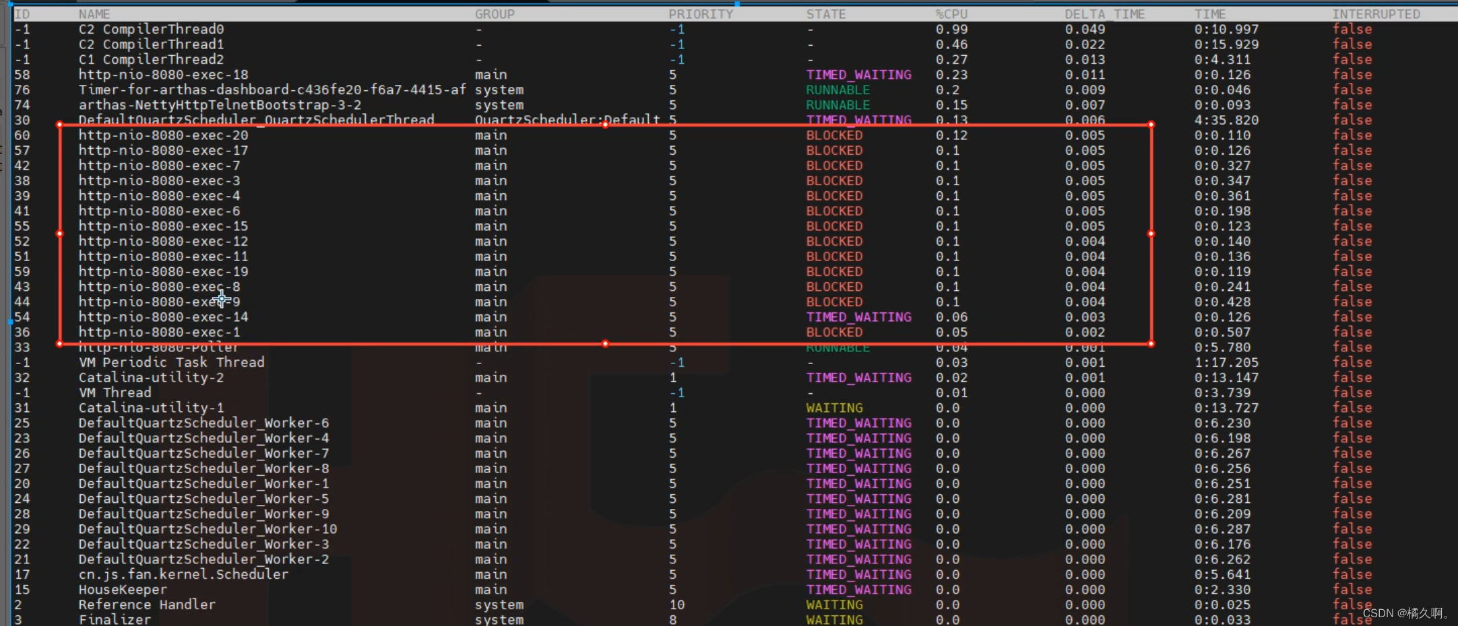The height and width of the screenshot is (626, 1458).
Task: Click the Reference Handler thread name
Action: (x=147, y=605)
